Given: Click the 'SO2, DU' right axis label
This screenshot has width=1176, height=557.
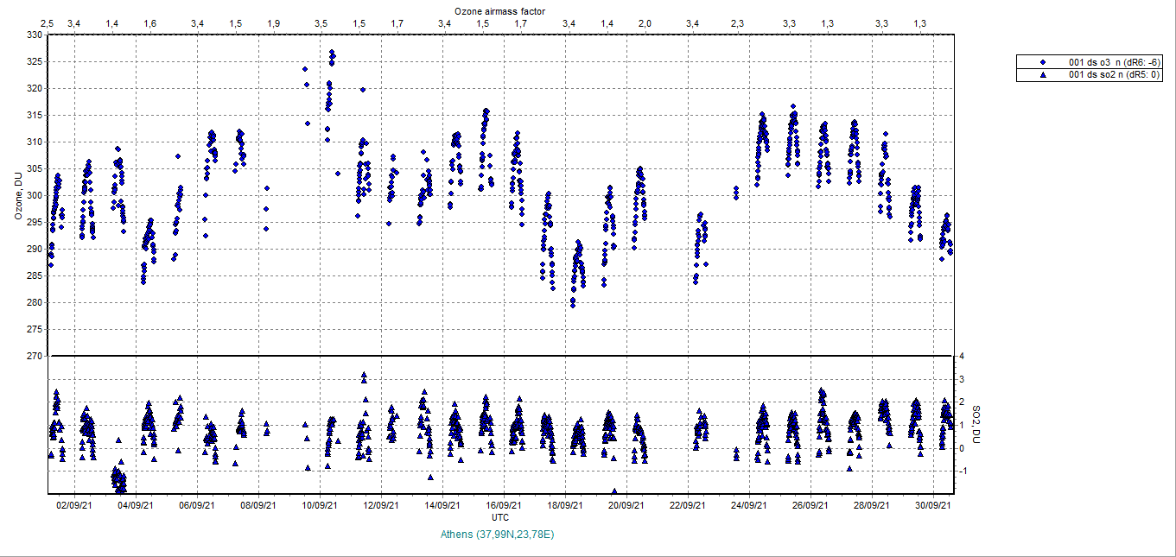Looking at the screenshot, I should [976, 425].
